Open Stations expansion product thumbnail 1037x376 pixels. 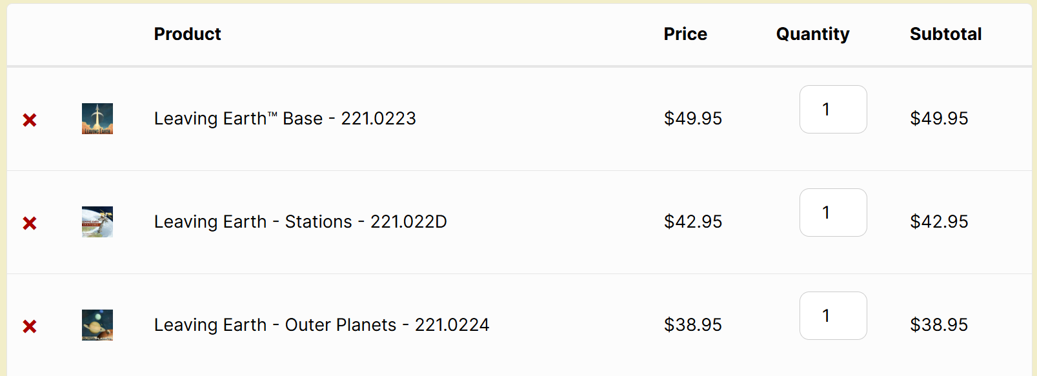point(97,222)
